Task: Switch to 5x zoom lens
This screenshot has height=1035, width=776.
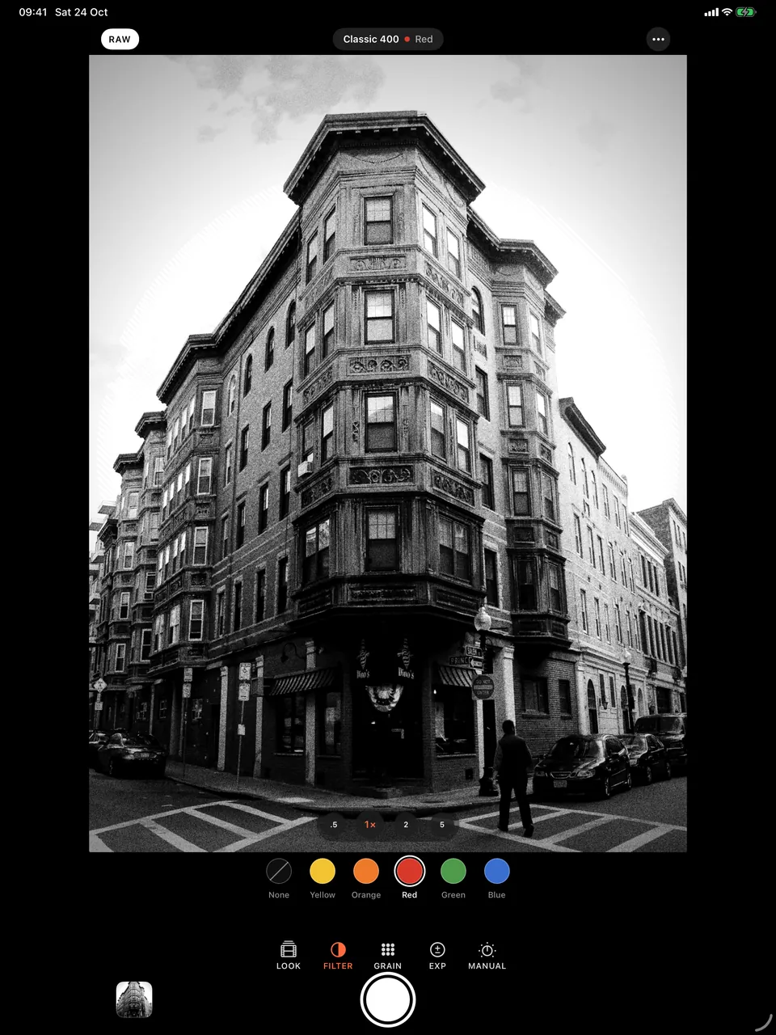Action: click(442, 825)
